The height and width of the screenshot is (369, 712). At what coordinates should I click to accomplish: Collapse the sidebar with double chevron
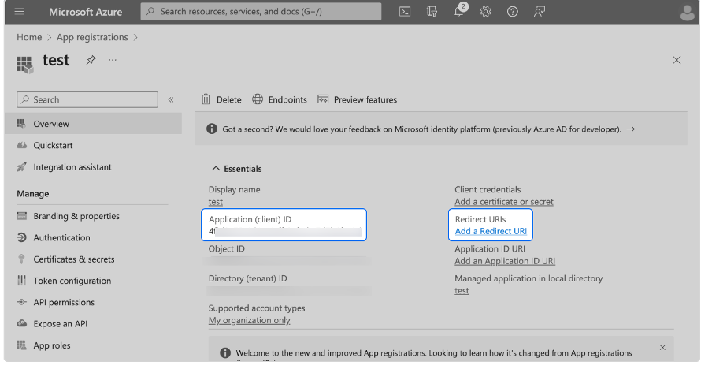[171, 100]
